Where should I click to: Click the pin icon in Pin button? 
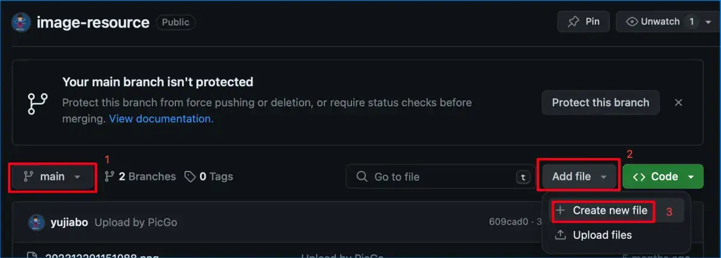574,22
